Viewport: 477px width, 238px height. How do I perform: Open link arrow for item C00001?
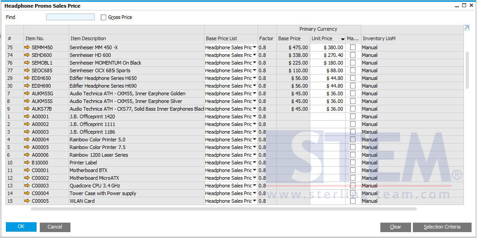tap(27, 170)
